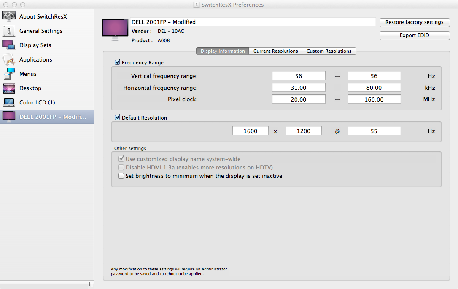Click the DELL 2001FP sidebar monitor icon

click(9, 116)
